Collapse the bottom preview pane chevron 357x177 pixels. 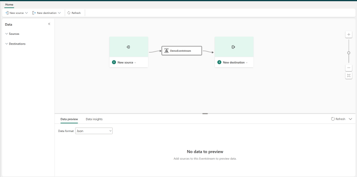[x=350, y=119]
